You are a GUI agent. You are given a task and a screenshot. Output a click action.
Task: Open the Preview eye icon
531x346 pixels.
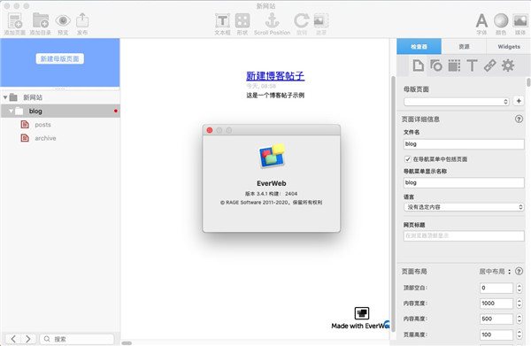[63, 21]
